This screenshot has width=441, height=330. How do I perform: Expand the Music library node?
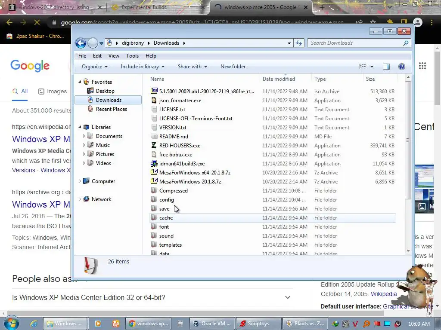(x=84, y=145)
